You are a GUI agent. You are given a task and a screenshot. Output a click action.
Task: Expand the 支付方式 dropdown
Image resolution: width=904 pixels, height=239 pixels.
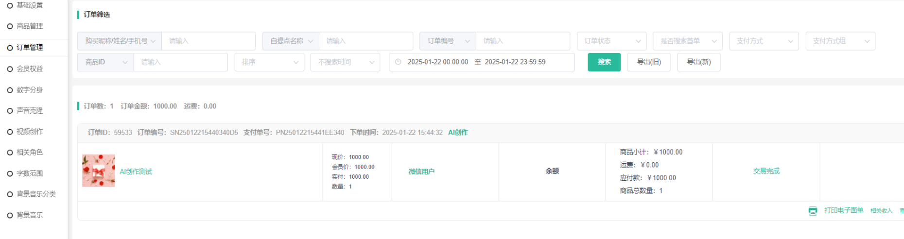pos(764,41)
